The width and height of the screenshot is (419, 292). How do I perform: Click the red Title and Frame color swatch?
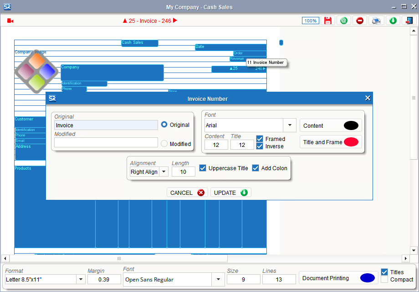(351, 142)
